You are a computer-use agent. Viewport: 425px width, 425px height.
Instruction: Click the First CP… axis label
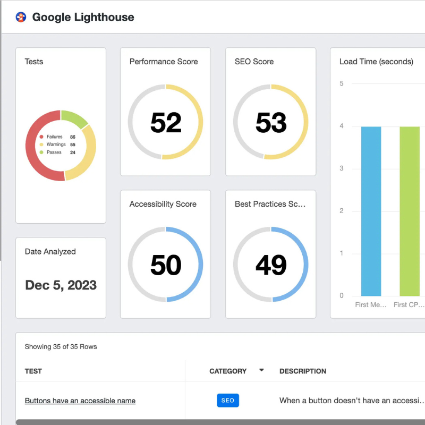tap(409, 304)
